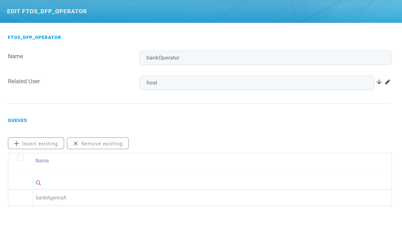Image resolution: width=402 pixels, height=227 pixels.
Task: Open the Related User down-arrow lookup
Action: [x=379, y=82]
